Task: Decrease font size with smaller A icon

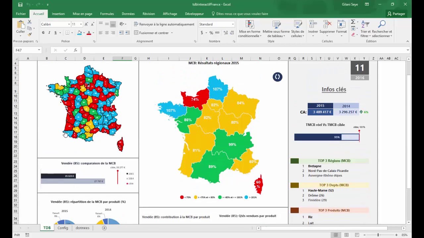Action: [92, 24]
